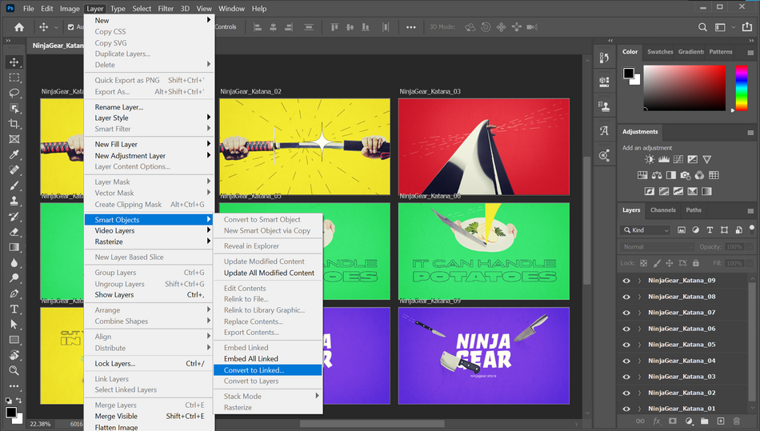760x431 pixels.
Task: Open the Color panel options menu
Action: click(750, 52)
